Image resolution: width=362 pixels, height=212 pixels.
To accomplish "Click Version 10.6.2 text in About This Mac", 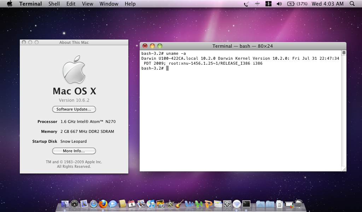I will pos(74,100).
